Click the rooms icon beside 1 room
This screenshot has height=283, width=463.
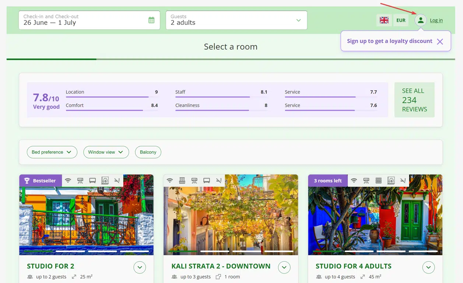218,277
